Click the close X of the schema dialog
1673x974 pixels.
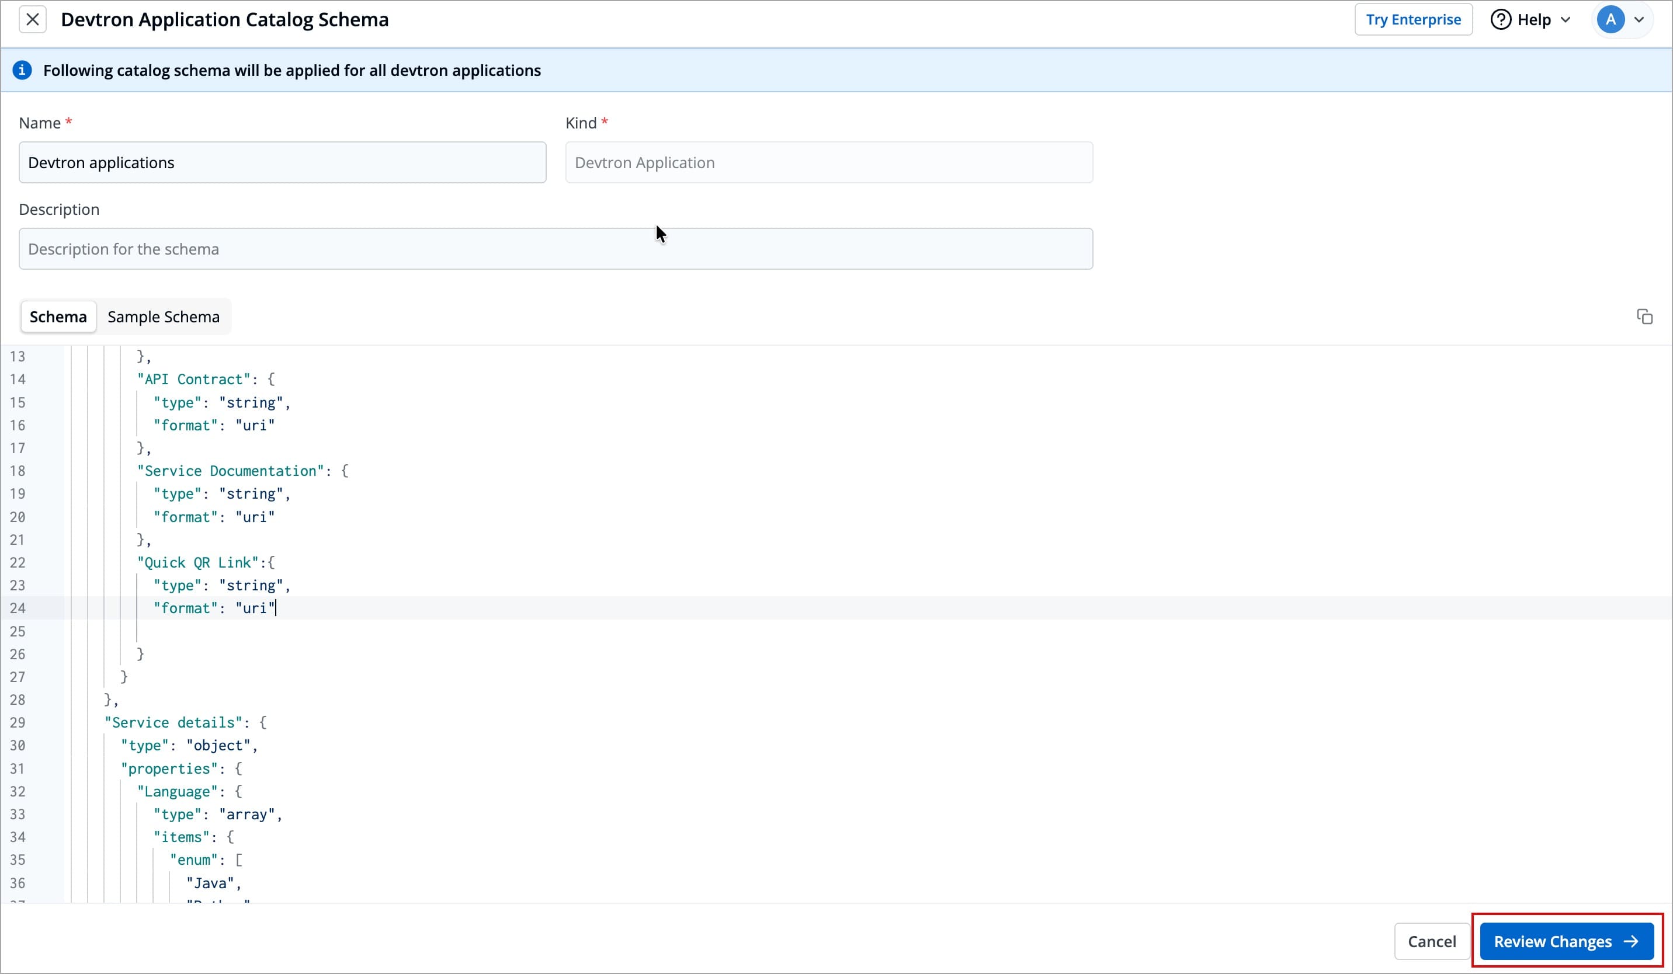32,19
